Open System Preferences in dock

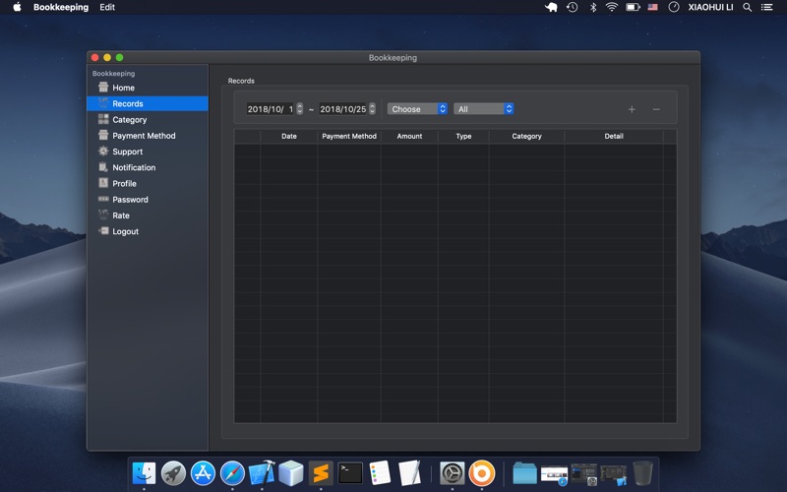tap(453, 473)
